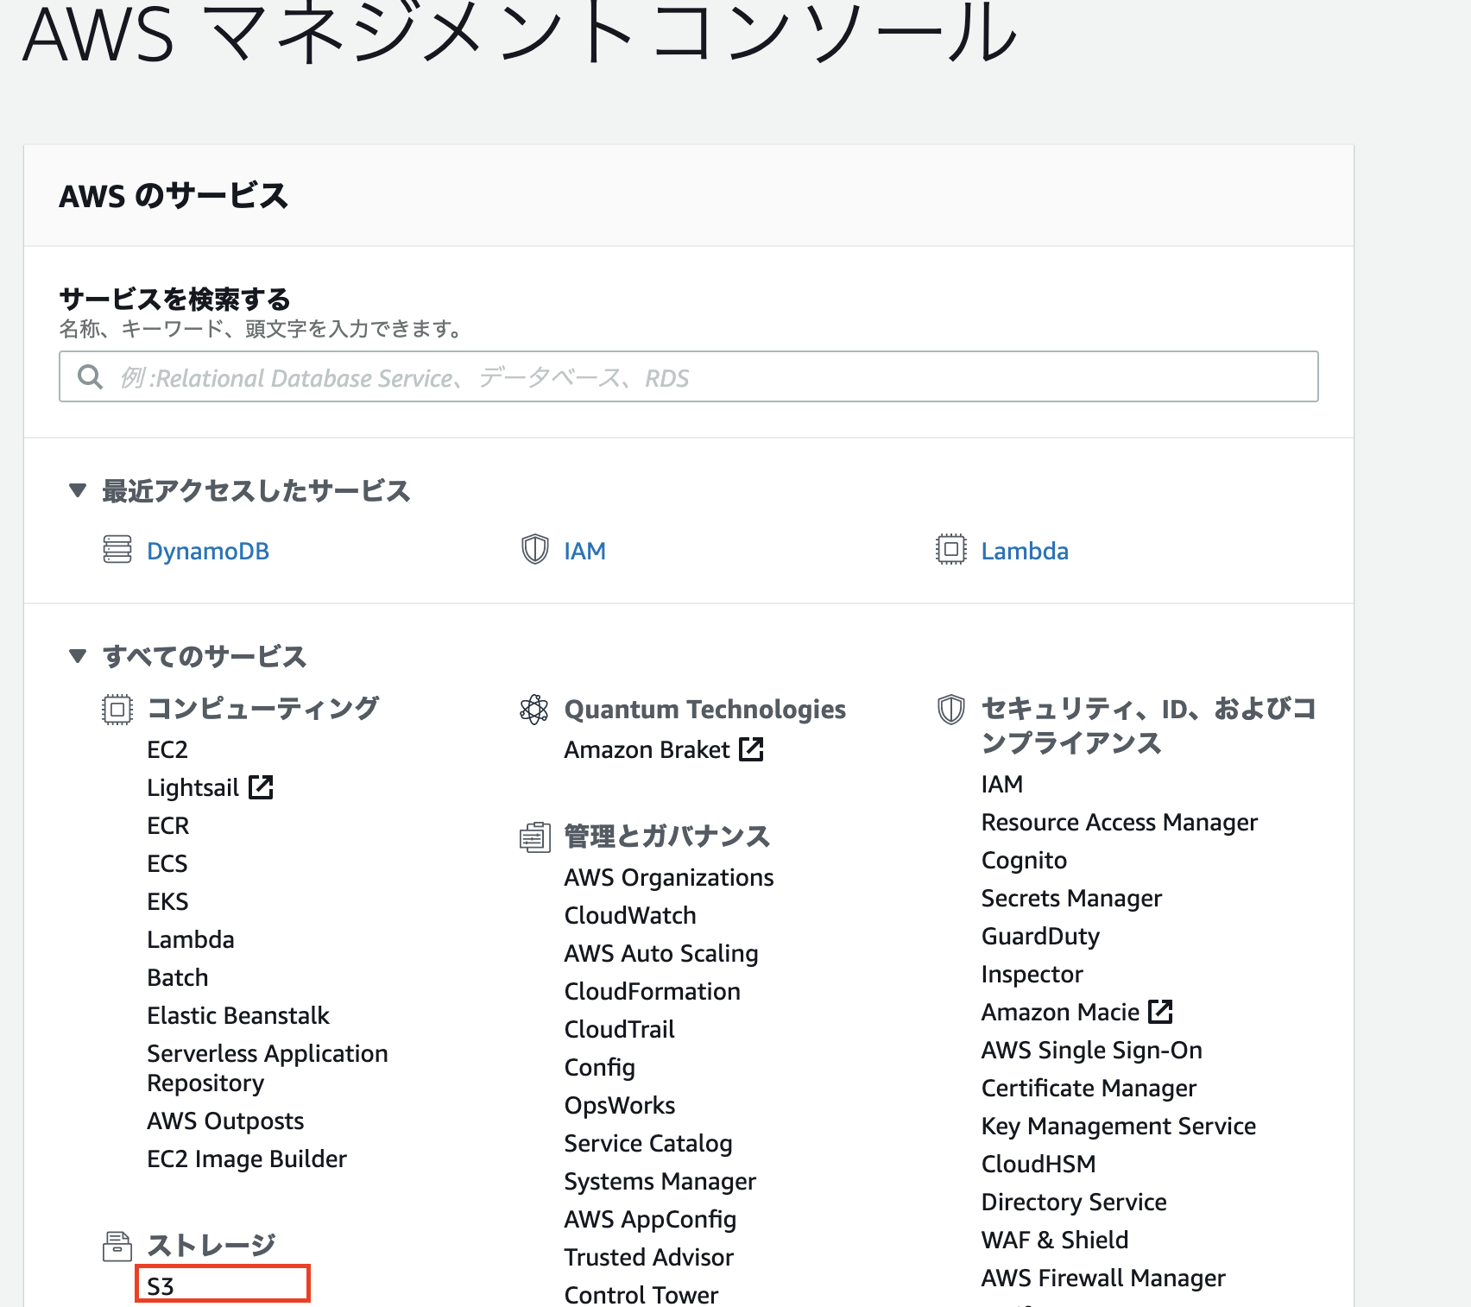
Task: Click external link icon next to Amazon Braket
Action: tap(752, 748)
